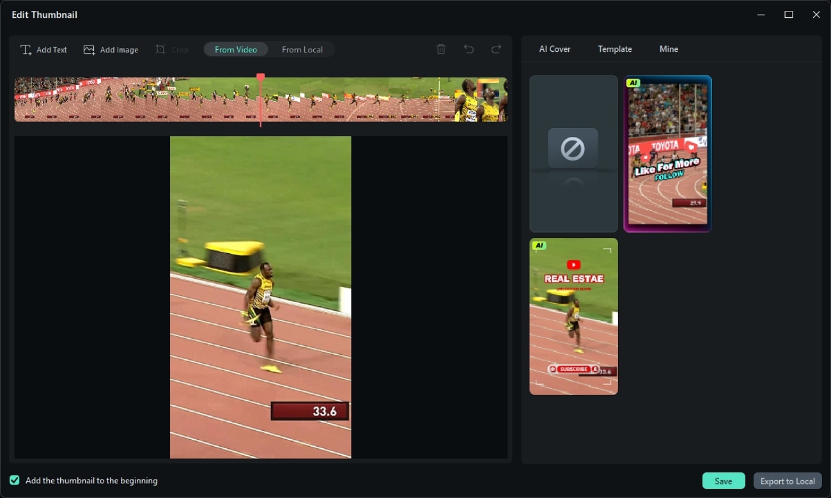The width and height of the screenshot is (831, 498).
Task: Choose the 'Like For More' AI cover
Action: (x=668, y=153)
